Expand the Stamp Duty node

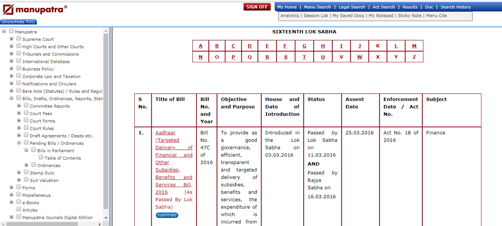tap(19, 172)
